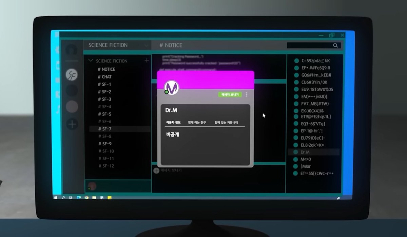Select user EK:)0(X4]J& in member list
This screenshot has height=237, width=407.
[312, 111]
